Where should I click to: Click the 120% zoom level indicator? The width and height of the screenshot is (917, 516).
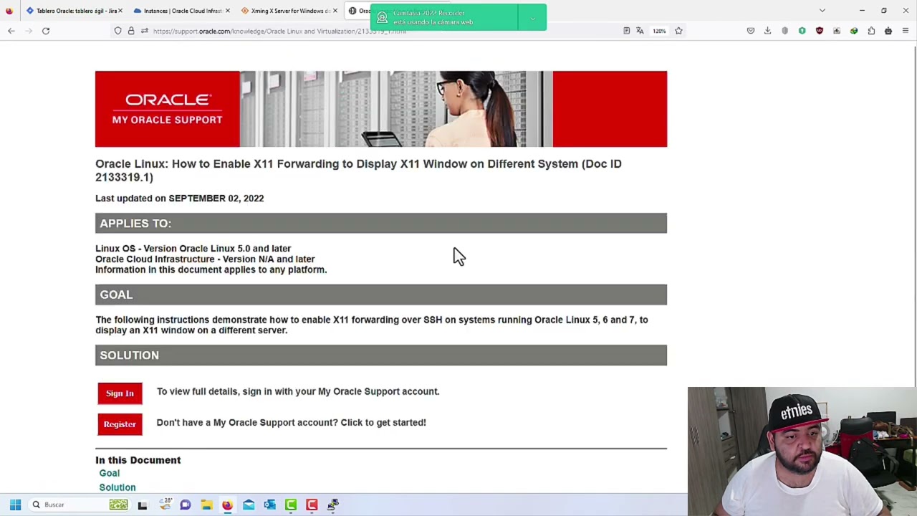click(659, 31)
